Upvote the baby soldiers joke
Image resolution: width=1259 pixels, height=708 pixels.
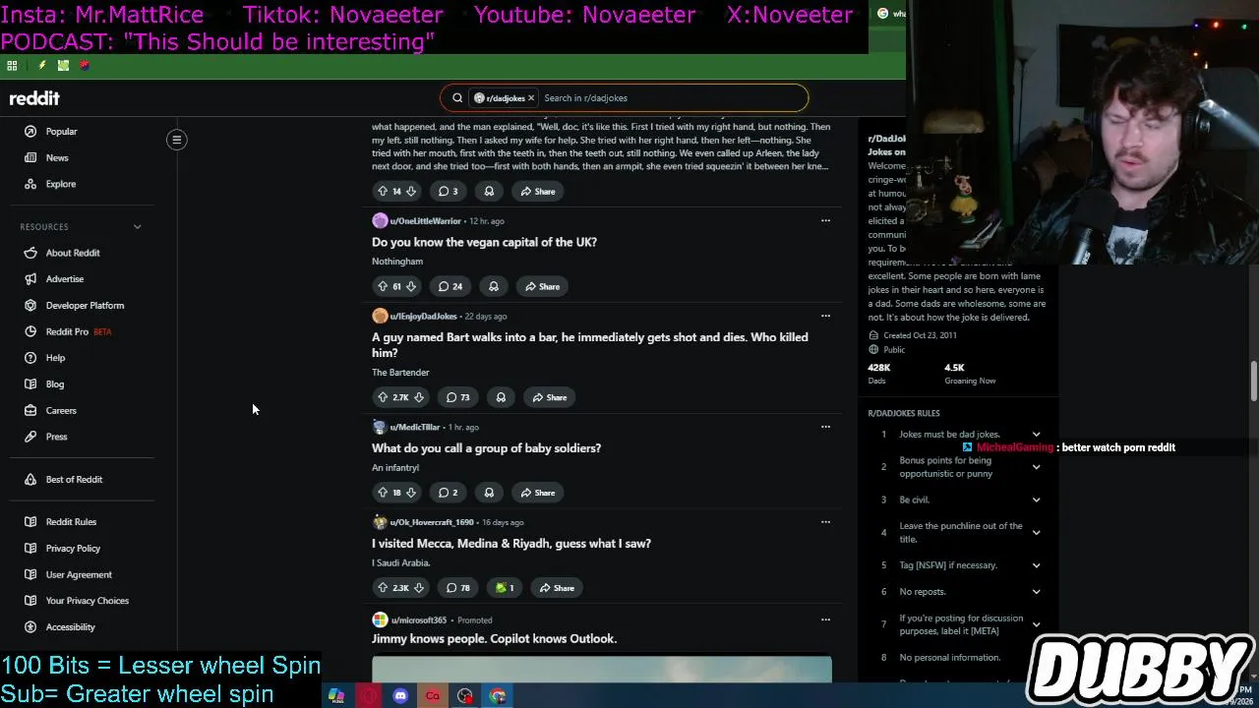383,493
